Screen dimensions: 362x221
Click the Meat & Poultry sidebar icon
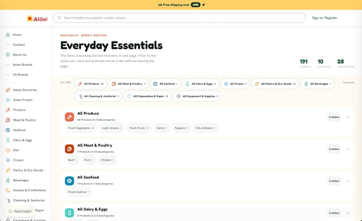coord(8,120)
